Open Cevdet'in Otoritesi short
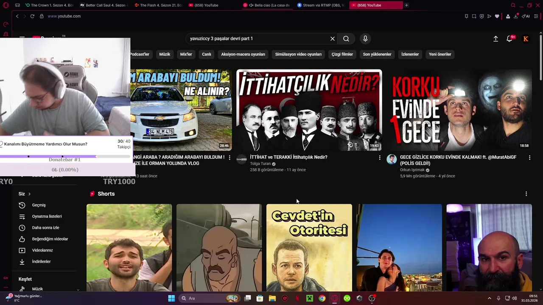543x305 pixels. pos(309,248)
